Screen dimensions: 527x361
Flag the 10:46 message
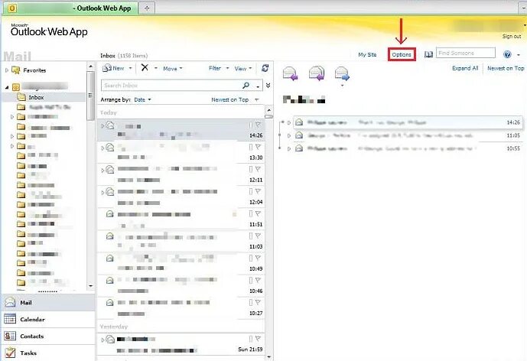click(258, 280)
